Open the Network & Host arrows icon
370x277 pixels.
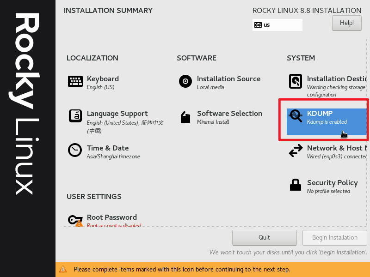click(x=296, y=151)
